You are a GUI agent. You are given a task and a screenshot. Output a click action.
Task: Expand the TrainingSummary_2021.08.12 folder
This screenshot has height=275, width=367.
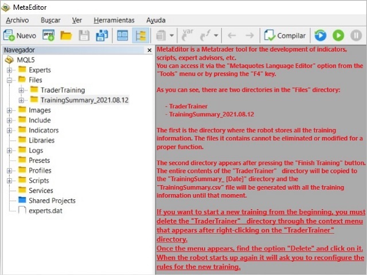click(21, 100)
